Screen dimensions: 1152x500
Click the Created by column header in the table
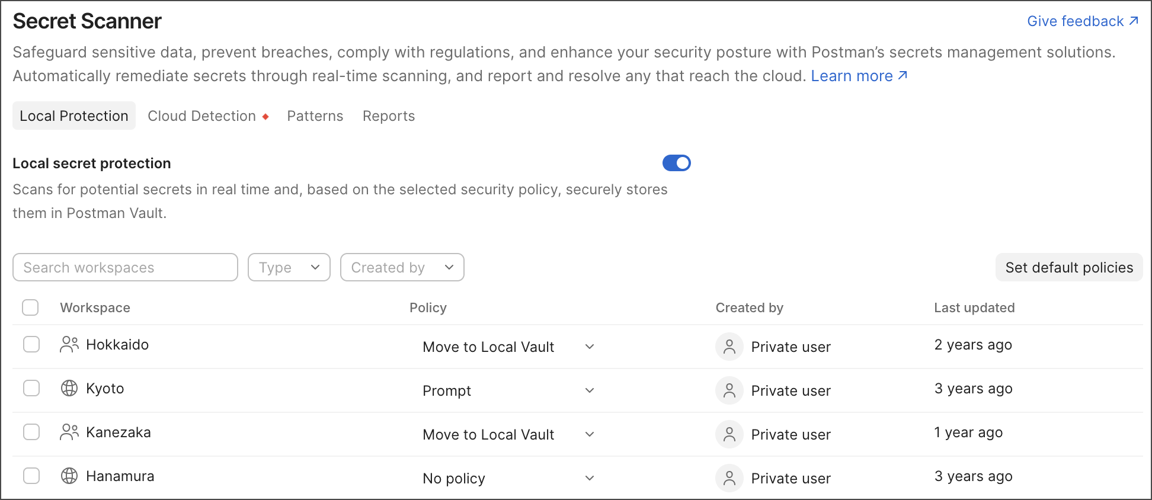(x=749, y=307)
